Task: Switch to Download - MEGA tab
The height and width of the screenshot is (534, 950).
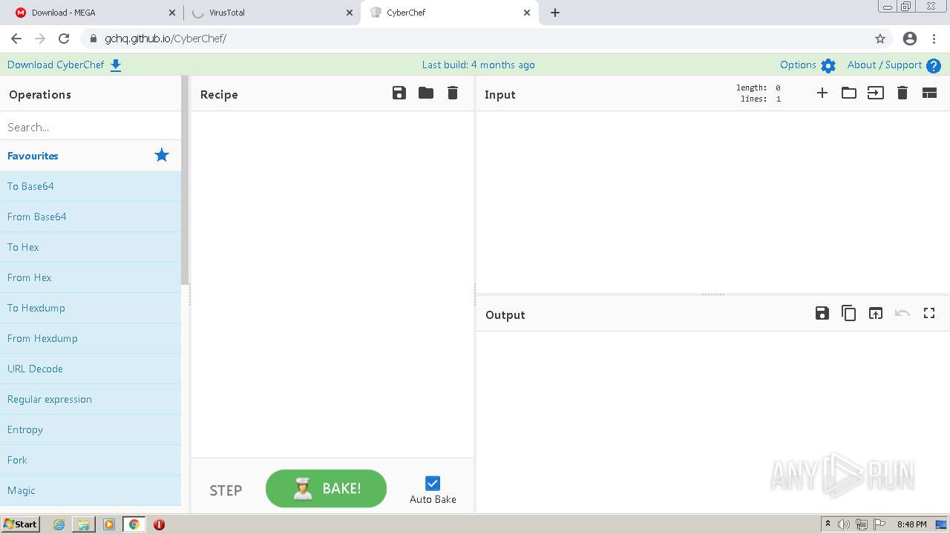Action: click(94, 13)
